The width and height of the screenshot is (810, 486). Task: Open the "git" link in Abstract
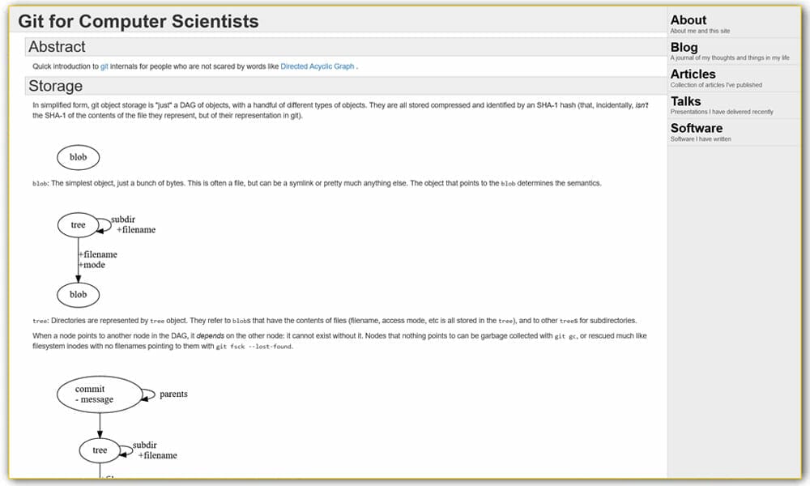pyautogui.click(x=104, y=66)
